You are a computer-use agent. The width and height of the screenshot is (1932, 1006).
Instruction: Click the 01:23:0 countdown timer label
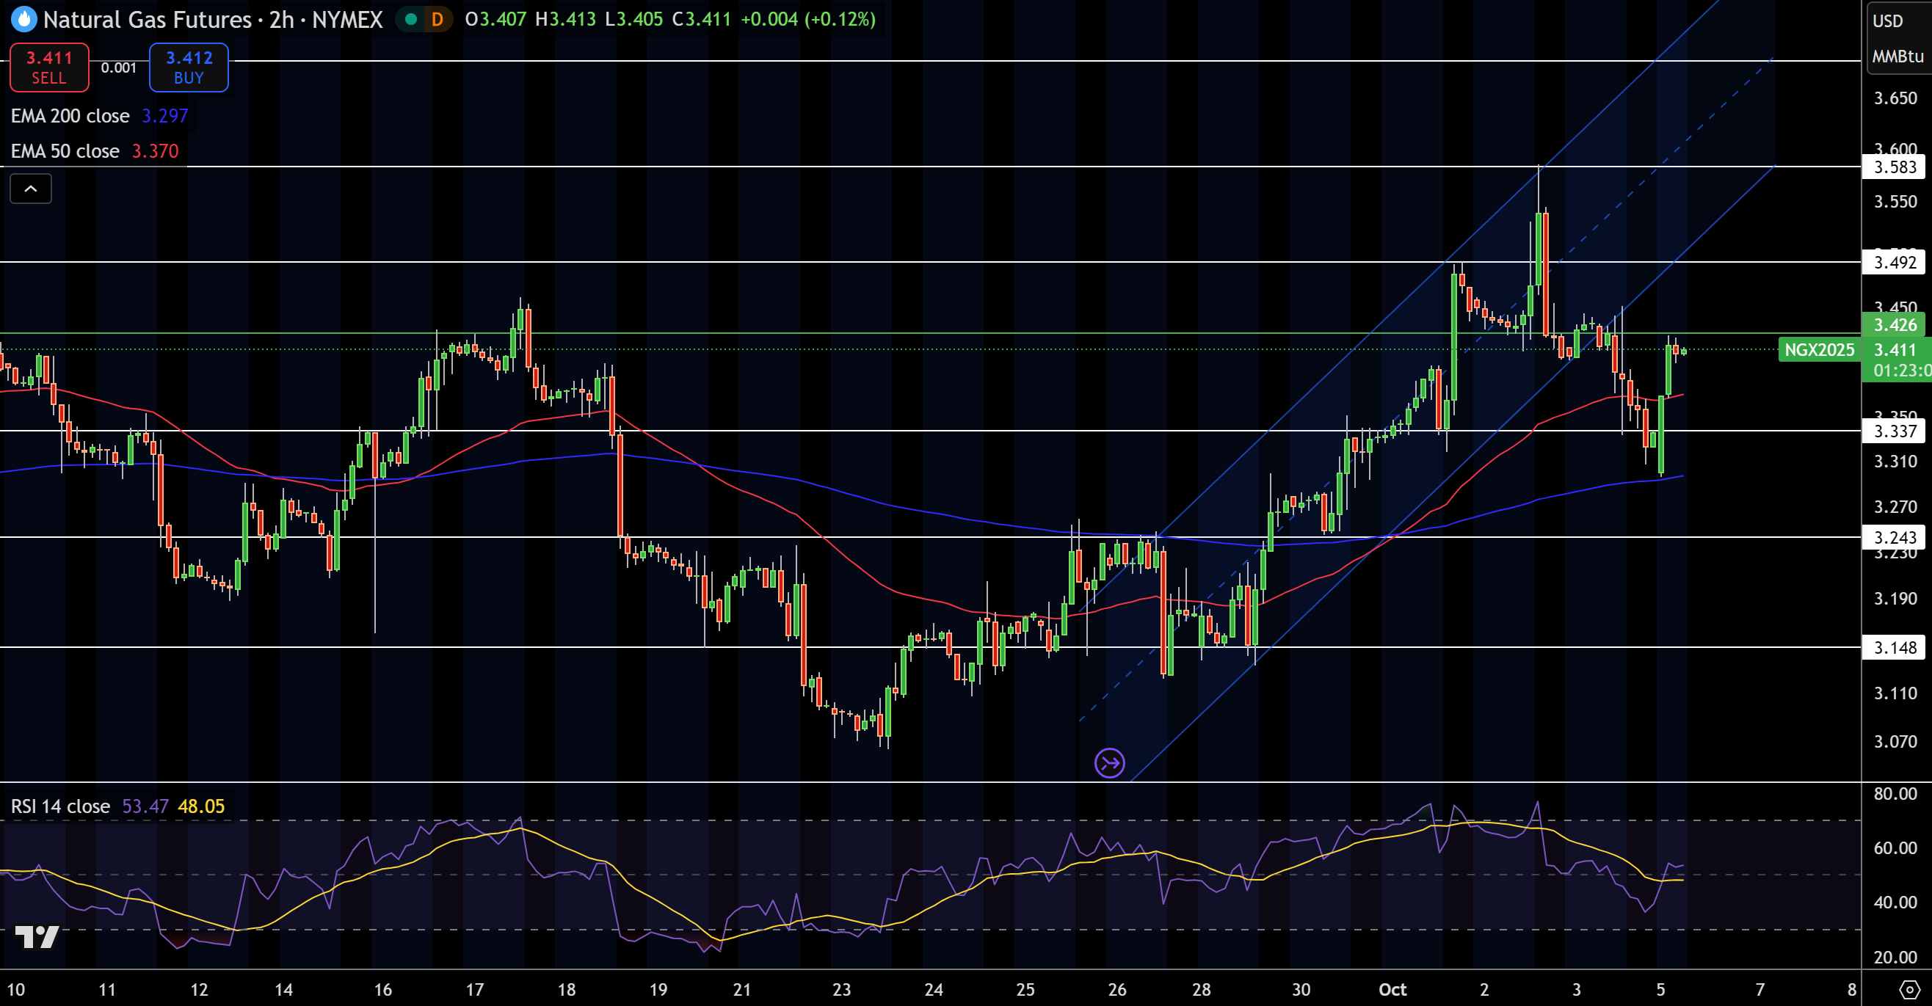pyautogui.click(x=1902, y=371)
